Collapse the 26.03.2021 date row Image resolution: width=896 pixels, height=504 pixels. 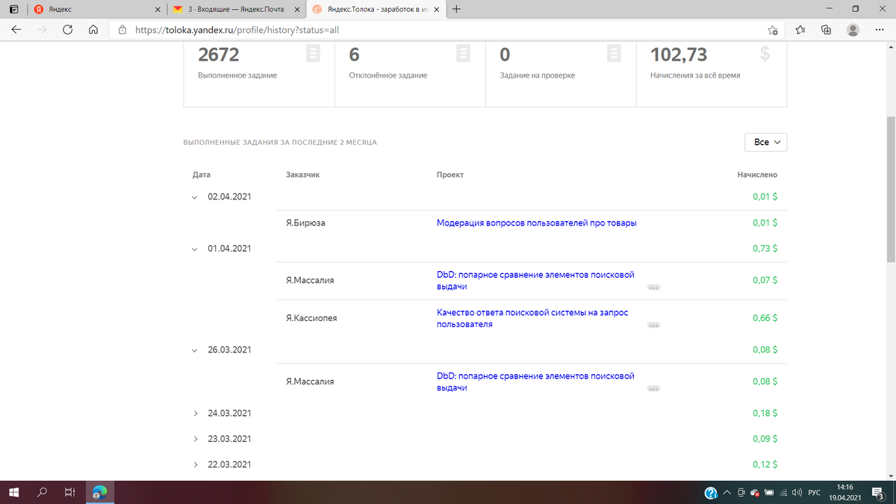[195, 350]
